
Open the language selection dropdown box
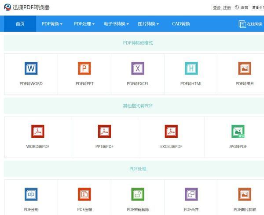click(257, 8)
